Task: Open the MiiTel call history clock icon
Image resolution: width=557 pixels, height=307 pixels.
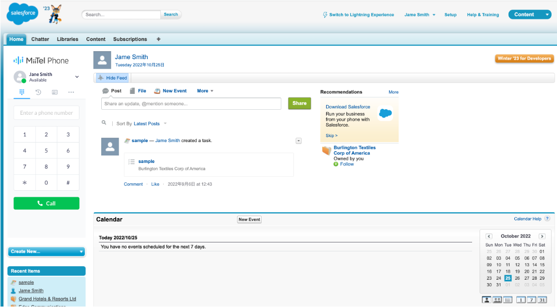Action: [38, 92]
